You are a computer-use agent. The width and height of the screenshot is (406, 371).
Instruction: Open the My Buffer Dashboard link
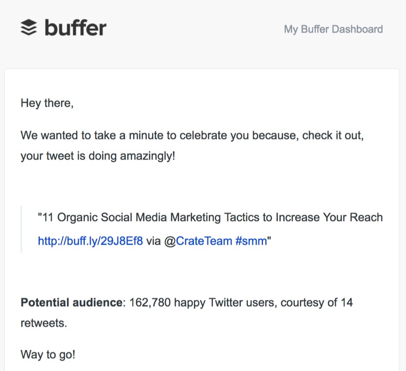point(333,29)
